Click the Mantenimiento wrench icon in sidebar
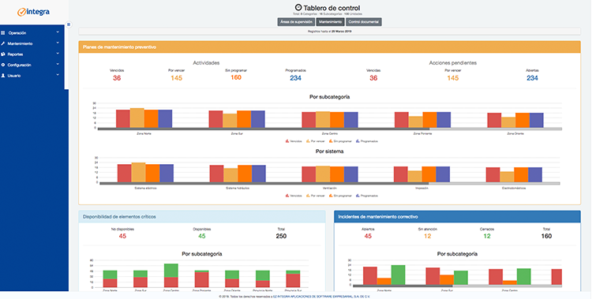592x299 pixels. pos(3,43)
